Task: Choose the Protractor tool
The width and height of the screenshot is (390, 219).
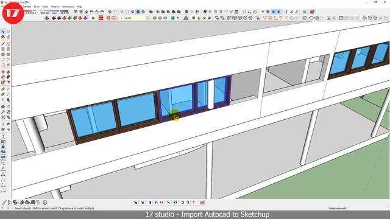Action: coord(3,94)
